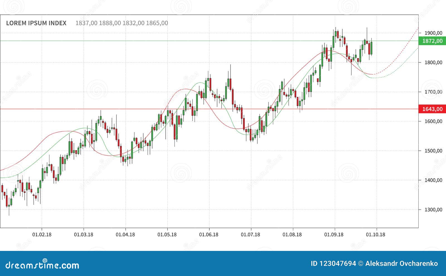
Task: Click the 01.07.18 date label
Action: click(x=250, y=234)
